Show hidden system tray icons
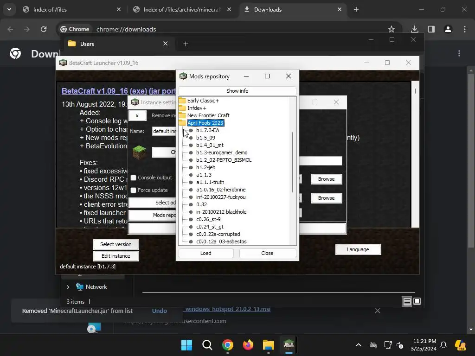Viewport: 475px width, 356px height. [359, 345]
